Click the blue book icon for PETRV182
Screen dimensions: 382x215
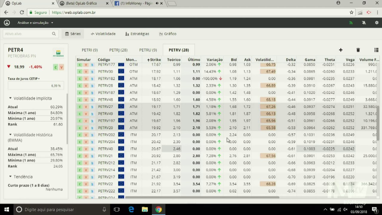(92, 79)
